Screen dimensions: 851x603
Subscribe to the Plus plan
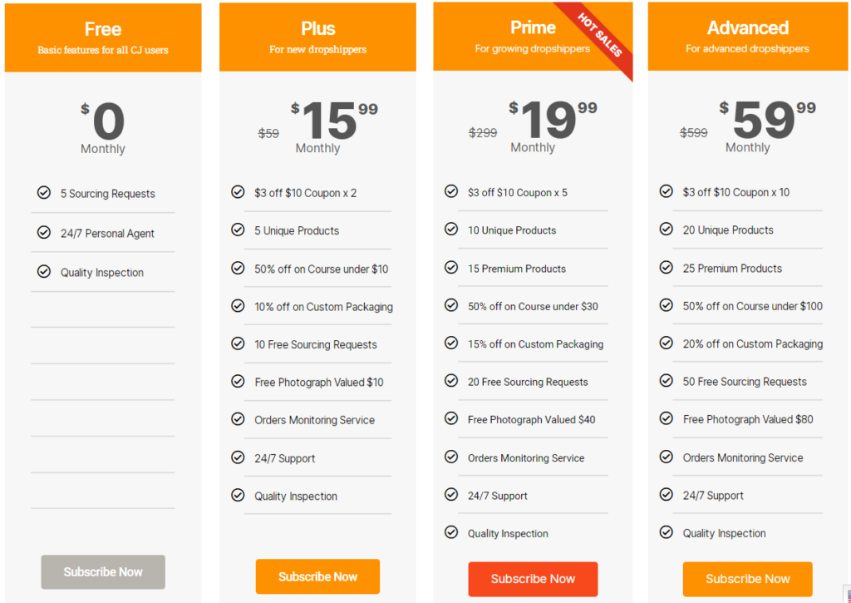(317, 576)
